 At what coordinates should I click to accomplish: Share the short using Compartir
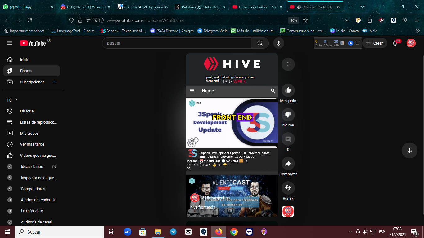tap(288, 164)
